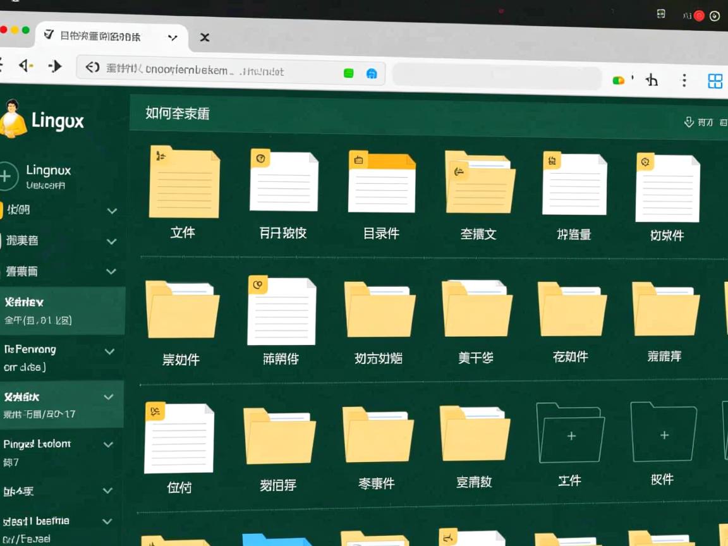Image resolution: width=728 pixels, height=546 pixels.
Task: Select the 文件 document icon
Action: (x=183, y=182)
